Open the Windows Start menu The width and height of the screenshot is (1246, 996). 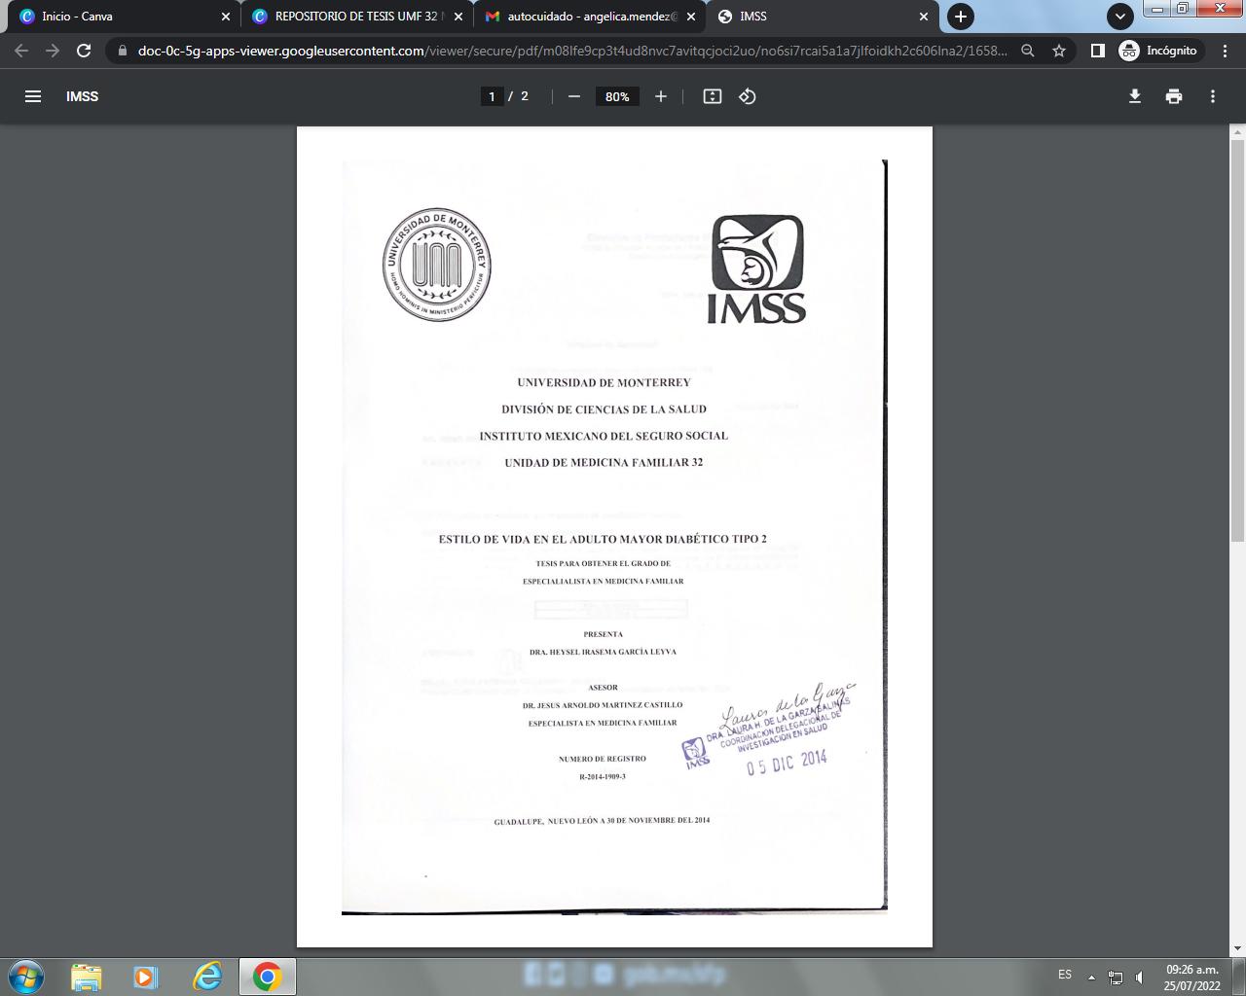26,977
